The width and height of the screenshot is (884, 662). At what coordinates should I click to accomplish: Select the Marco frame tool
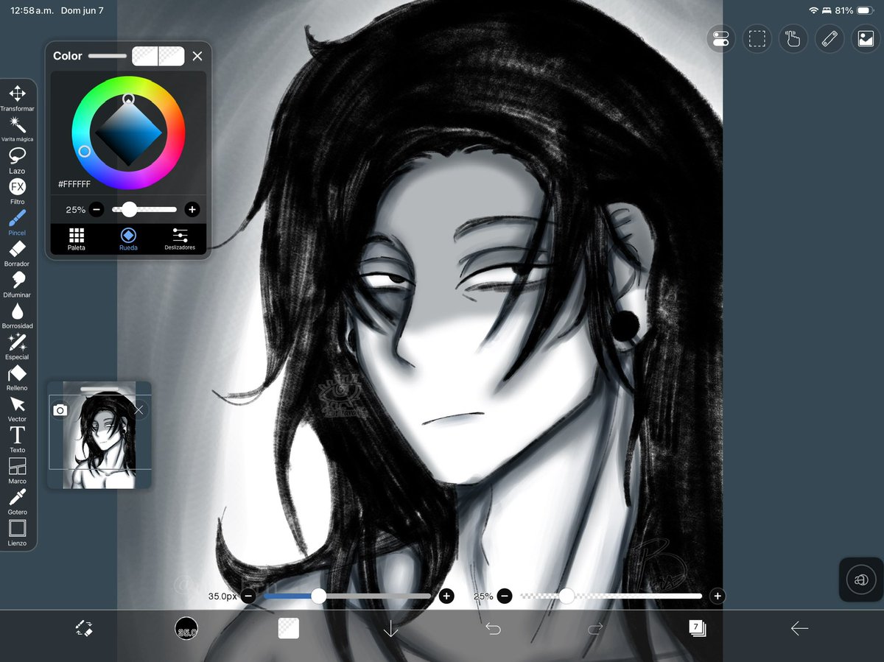point(17,471)
